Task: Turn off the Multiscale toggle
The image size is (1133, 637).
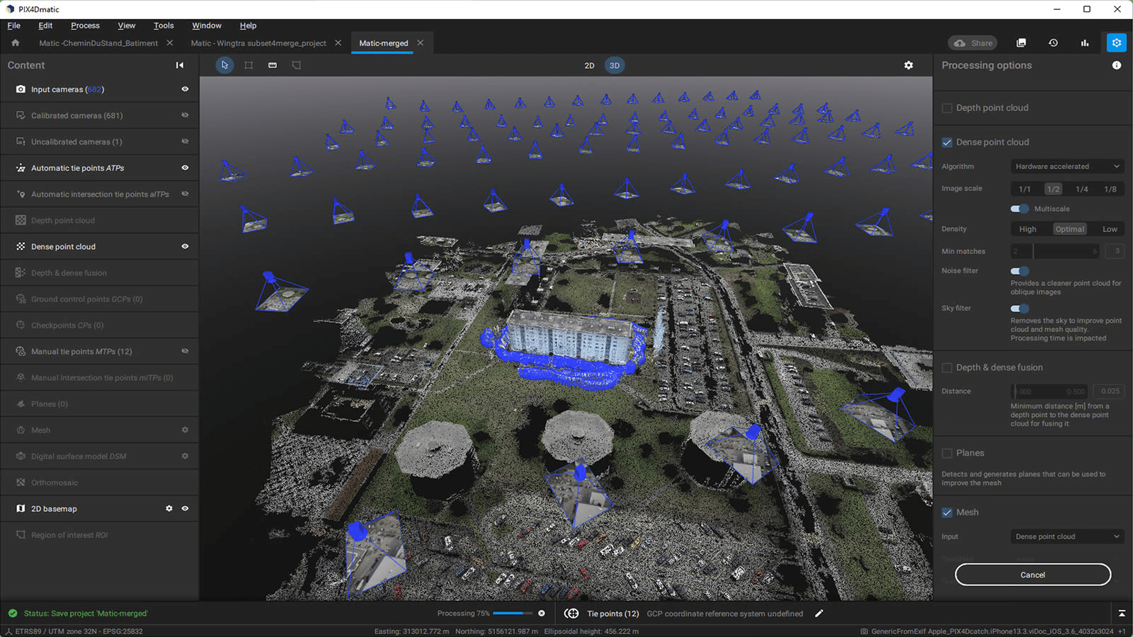Action: 1019,209
